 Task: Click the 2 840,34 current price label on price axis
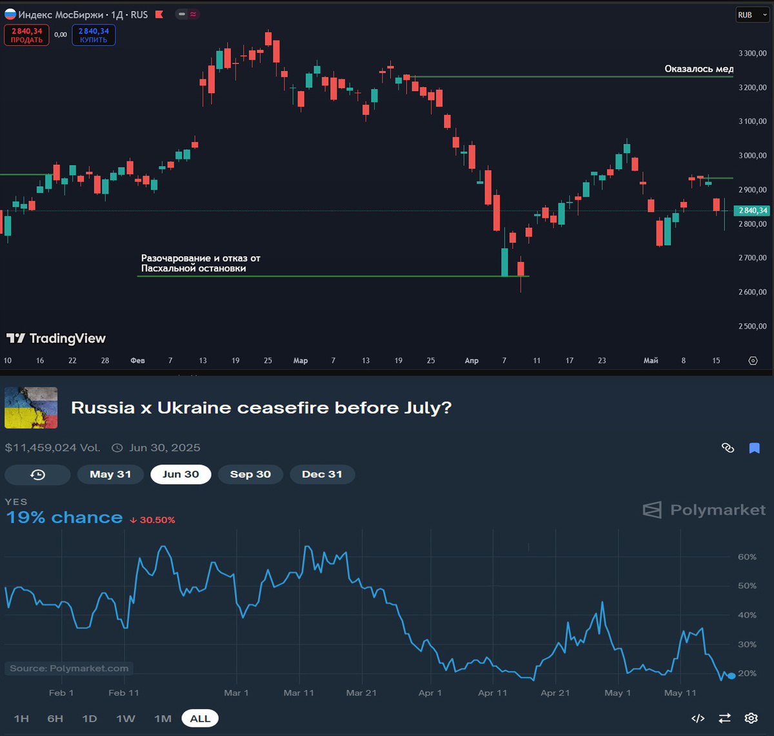(x=753, y=210)
